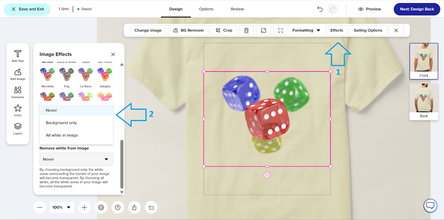Click the undo arrow icon
This screenshot has width=444, height=220.
[320, 9]
